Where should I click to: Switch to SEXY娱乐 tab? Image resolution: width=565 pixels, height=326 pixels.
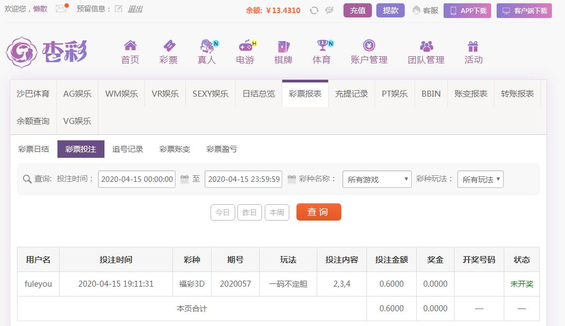[211, 93]
